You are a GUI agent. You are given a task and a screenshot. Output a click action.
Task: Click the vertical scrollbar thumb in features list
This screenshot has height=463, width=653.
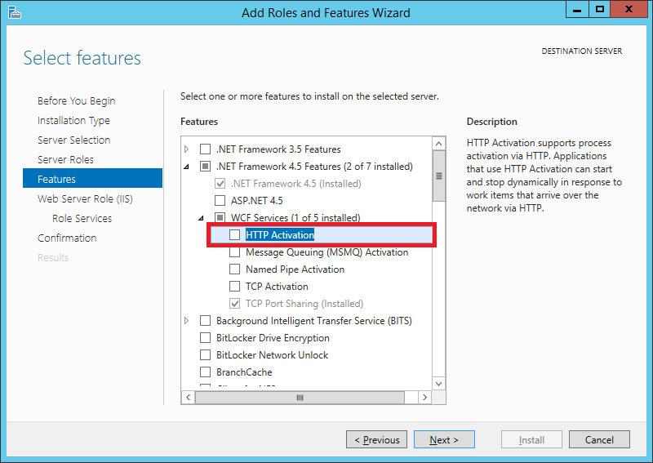pos(438,176)
